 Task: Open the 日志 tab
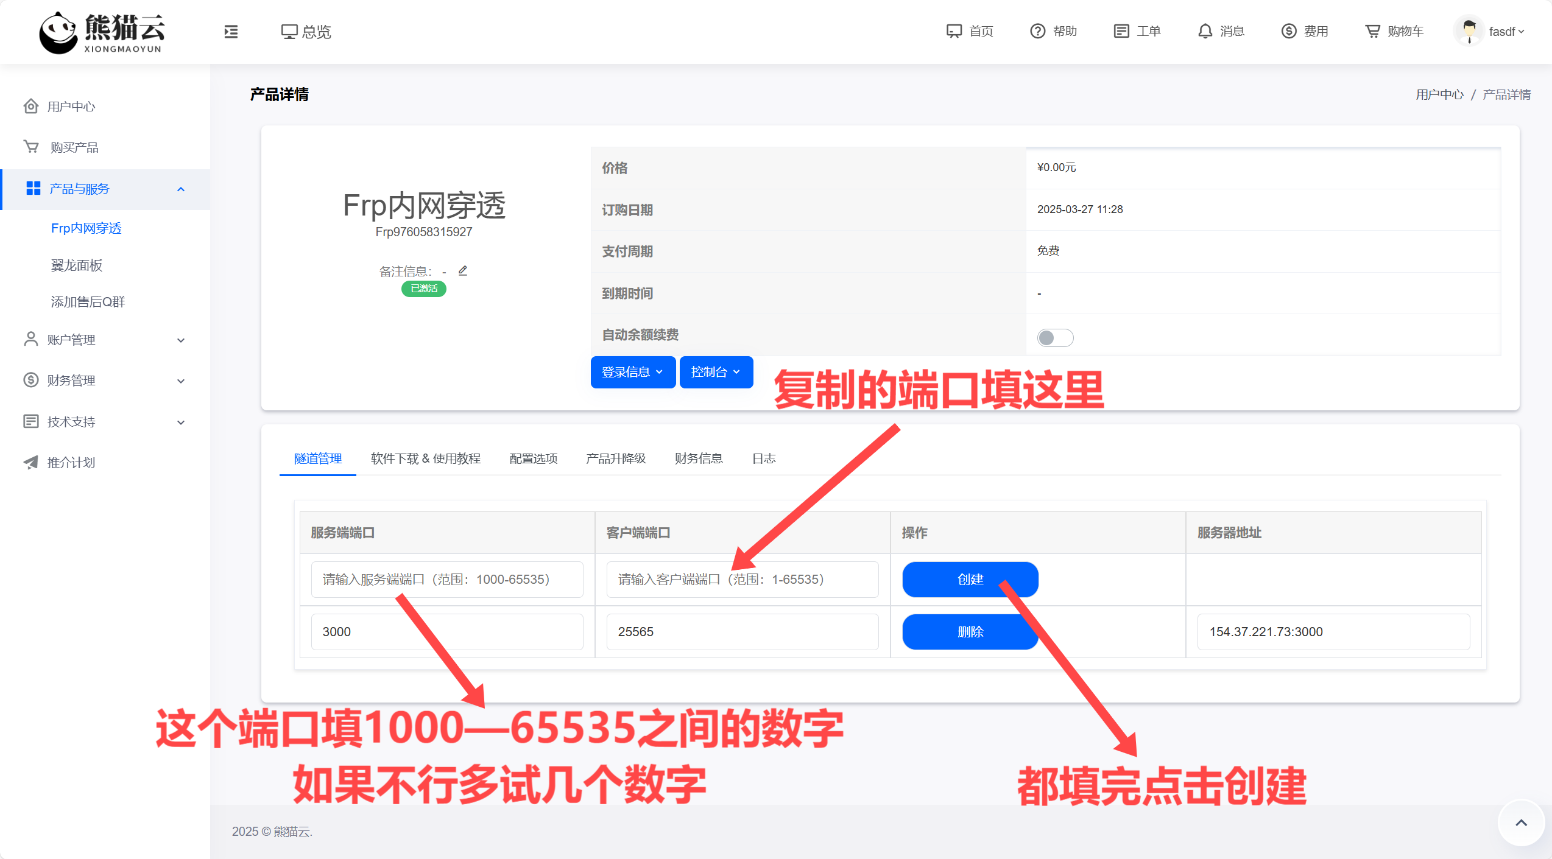(763, 458)
